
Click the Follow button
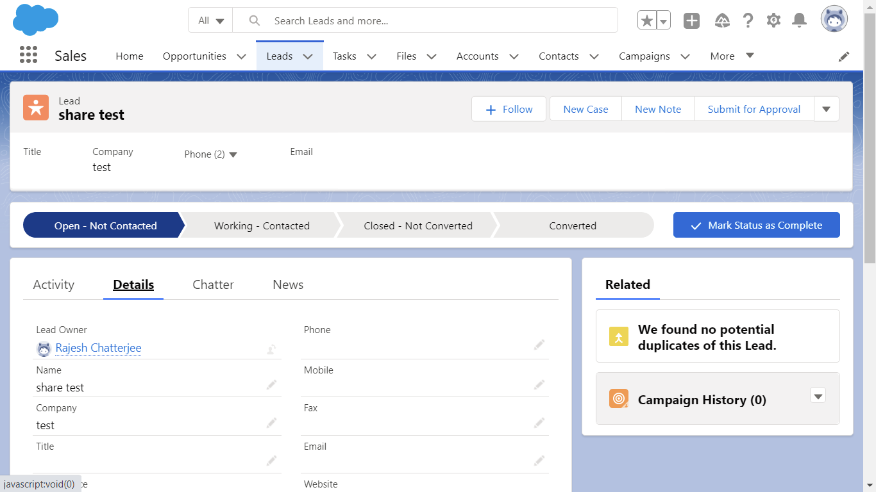tap(509, 109)
